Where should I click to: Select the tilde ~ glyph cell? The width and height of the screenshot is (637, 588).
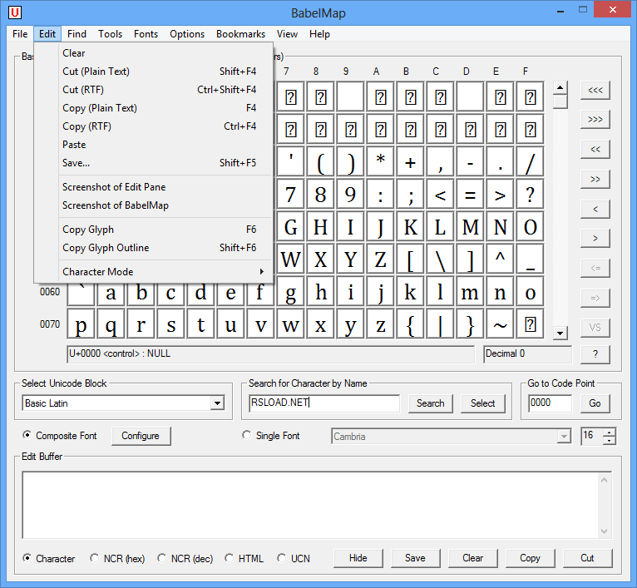[x=500, y=324]
